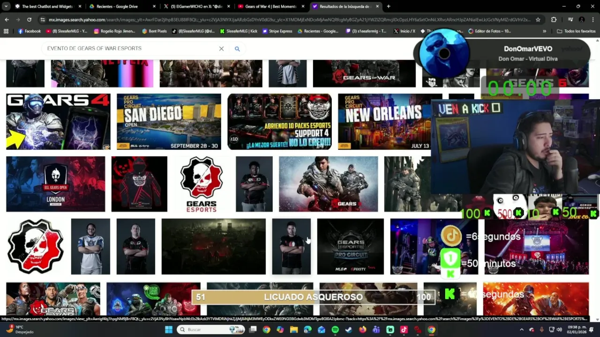
Task: Open the Kick app in the taskbar
Action: point(390,330)
